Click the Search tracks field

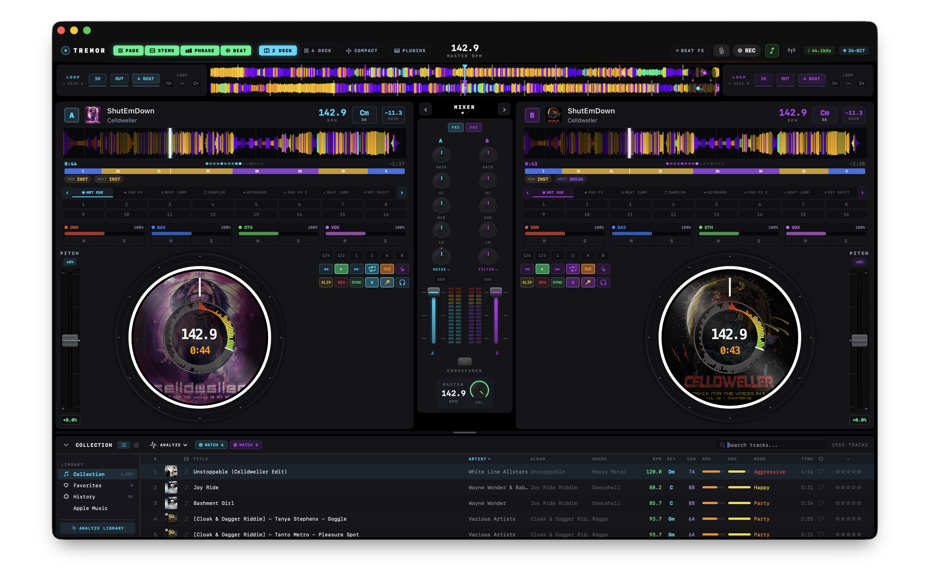771,445
